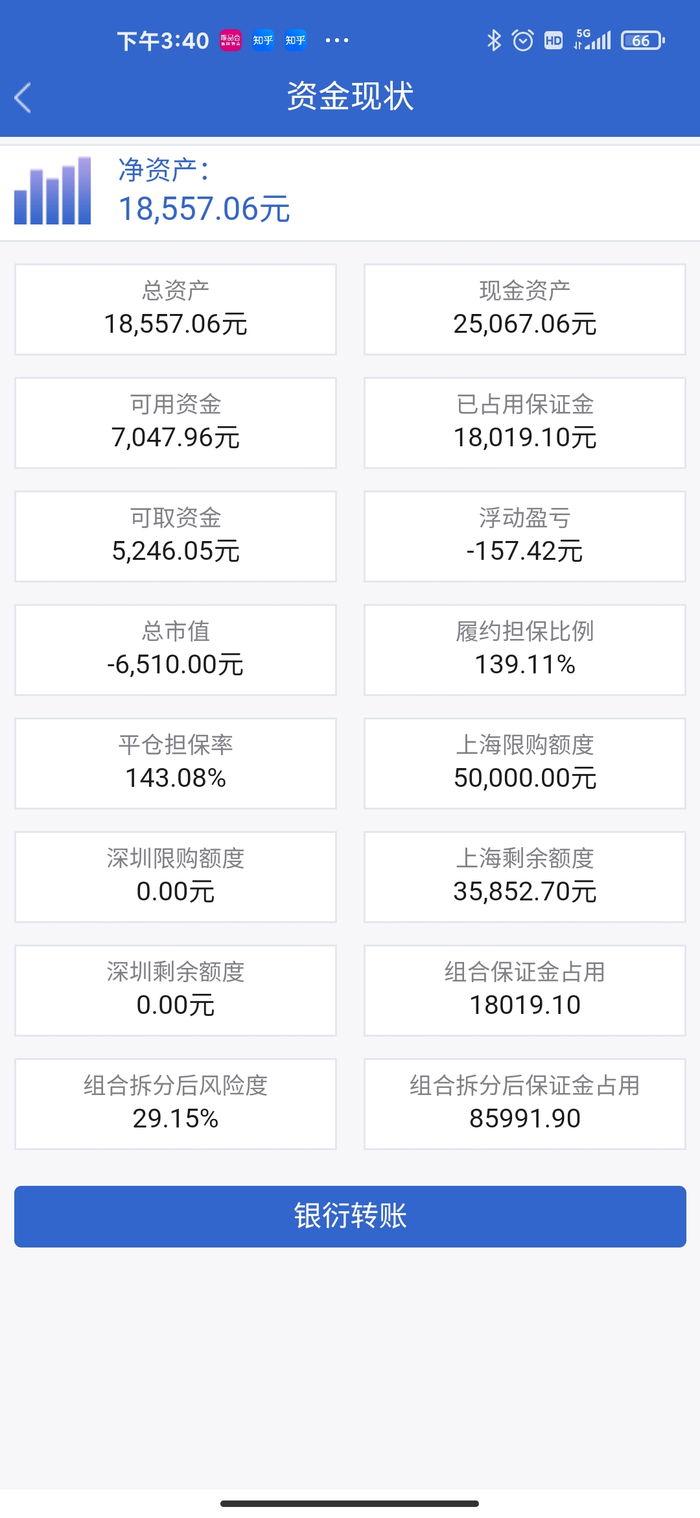700x1518 pixels.
Task: Tap the battery level indicator
Action: point(642,40)
